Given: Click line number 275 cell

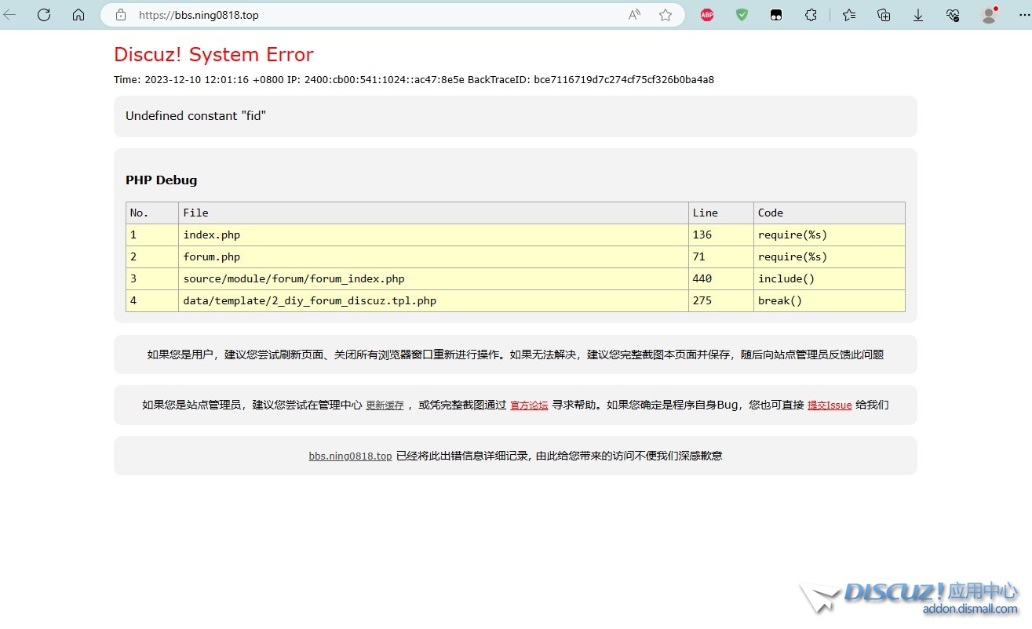Looking at the screenshot, I should [x=721, y=300].
